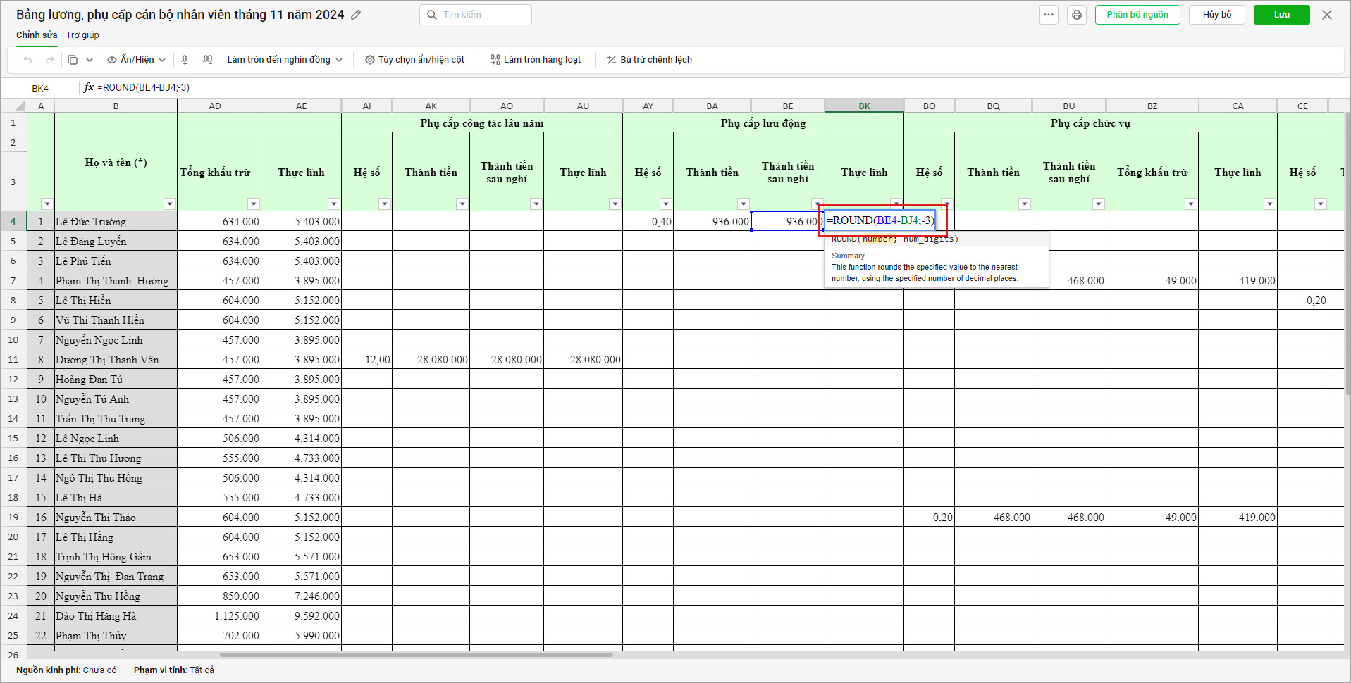The height and width of the screenshot is (683, 1351).
Task: Click Nguồn kinh phí: Chưa có status
Action: pyautogui.click(x=66, y=670)
